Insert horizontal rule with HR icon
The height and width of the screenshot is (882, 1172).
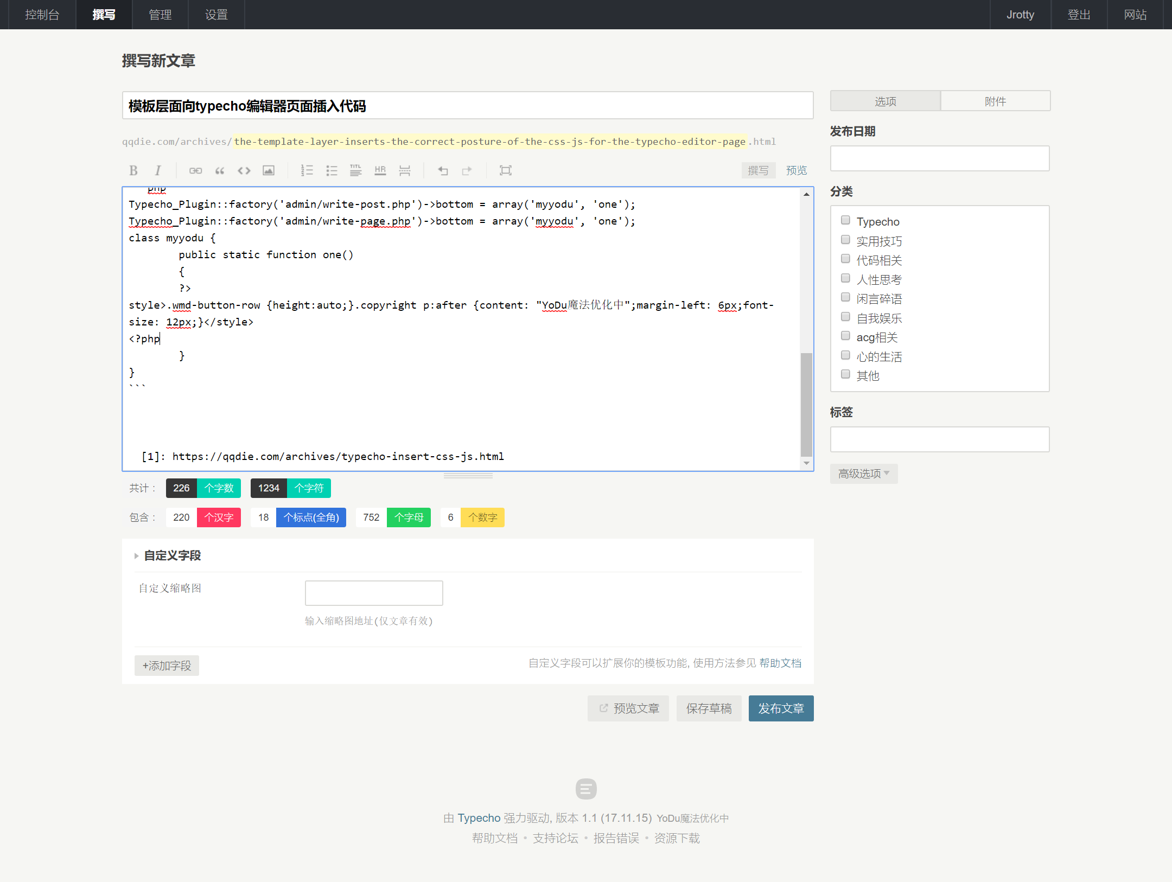click(x=380, y=170)
